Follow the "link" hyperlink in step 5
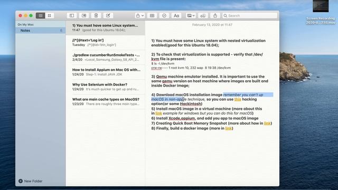 coord(158,113)
